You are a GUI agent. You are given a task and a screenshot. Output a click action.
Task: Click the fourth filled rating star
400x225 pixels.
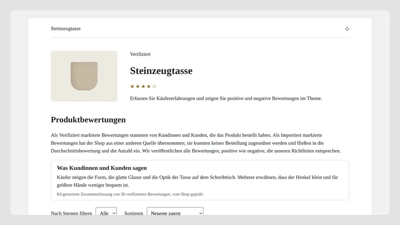(x=148, y=86)
